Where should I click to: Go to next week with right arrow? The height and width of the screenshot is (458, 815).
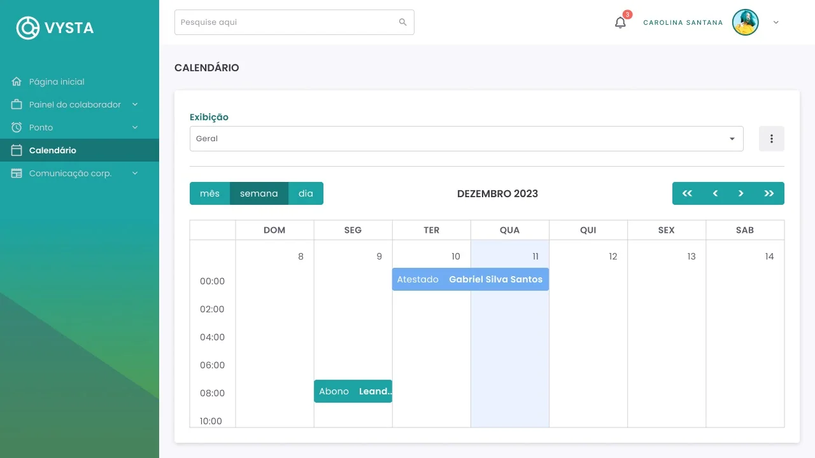click(741, 193)
